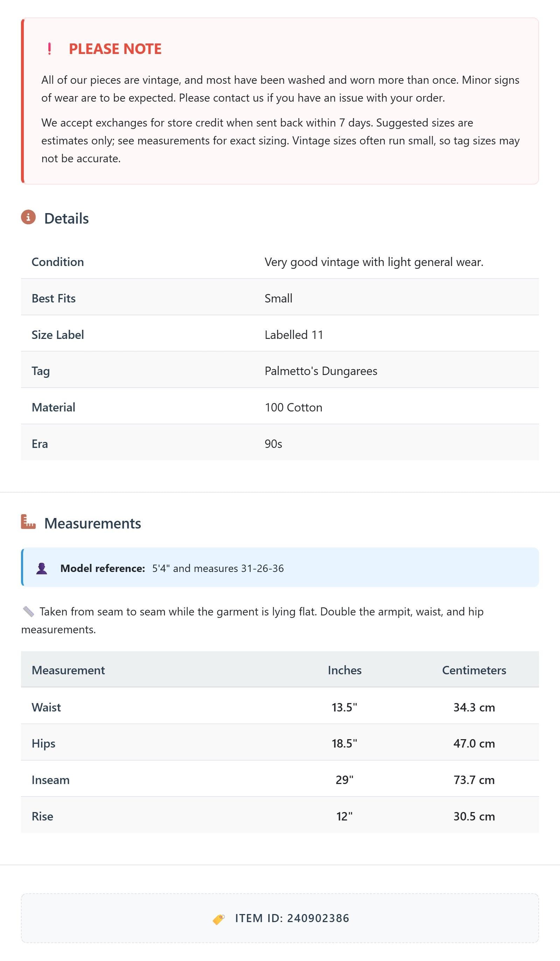The image size is (560, 961).
Task: Click the Model reference text 5'4"
Action: (x=160, y=568)
